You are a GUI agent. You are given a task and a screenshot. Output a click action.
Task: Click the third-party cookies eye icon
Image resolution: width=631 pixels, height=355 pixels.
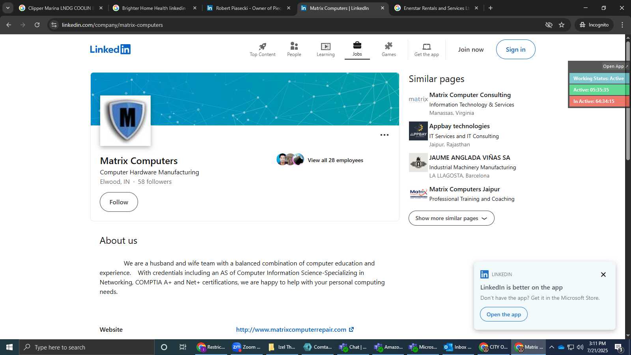point(549,25)
